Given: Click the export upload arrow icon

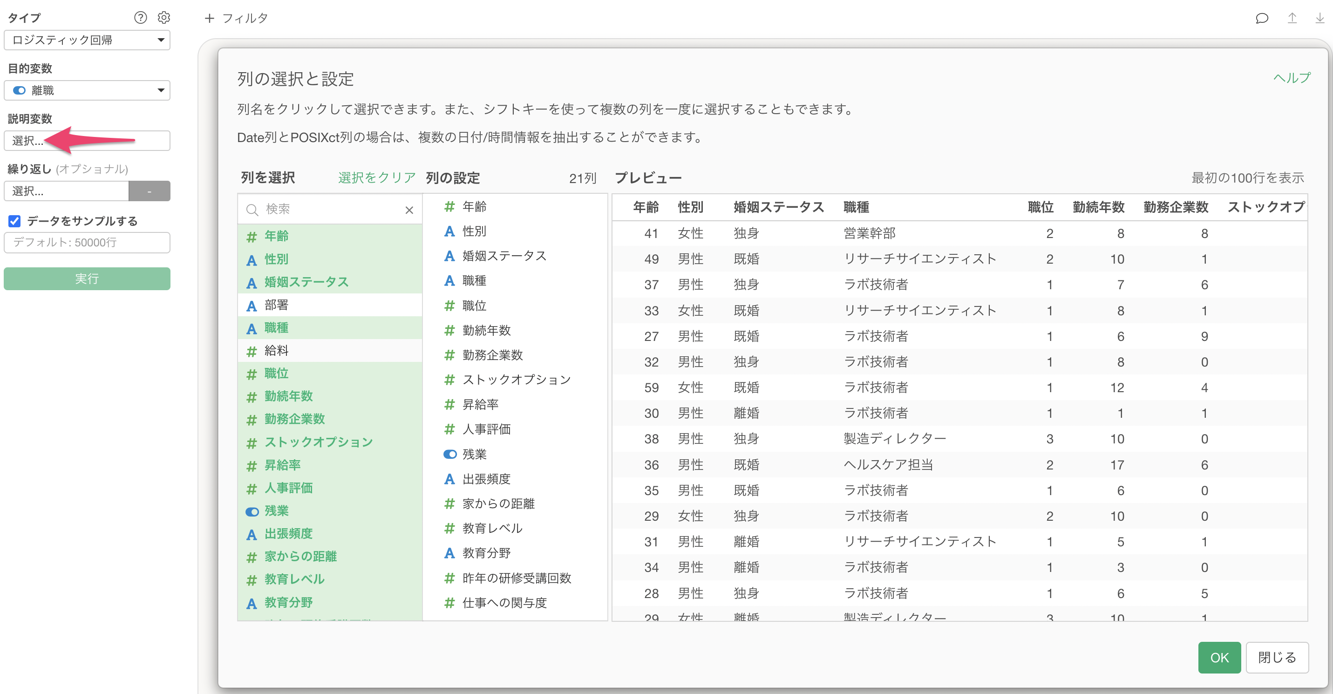Looking at the screenshot, I should (1292, 18).
